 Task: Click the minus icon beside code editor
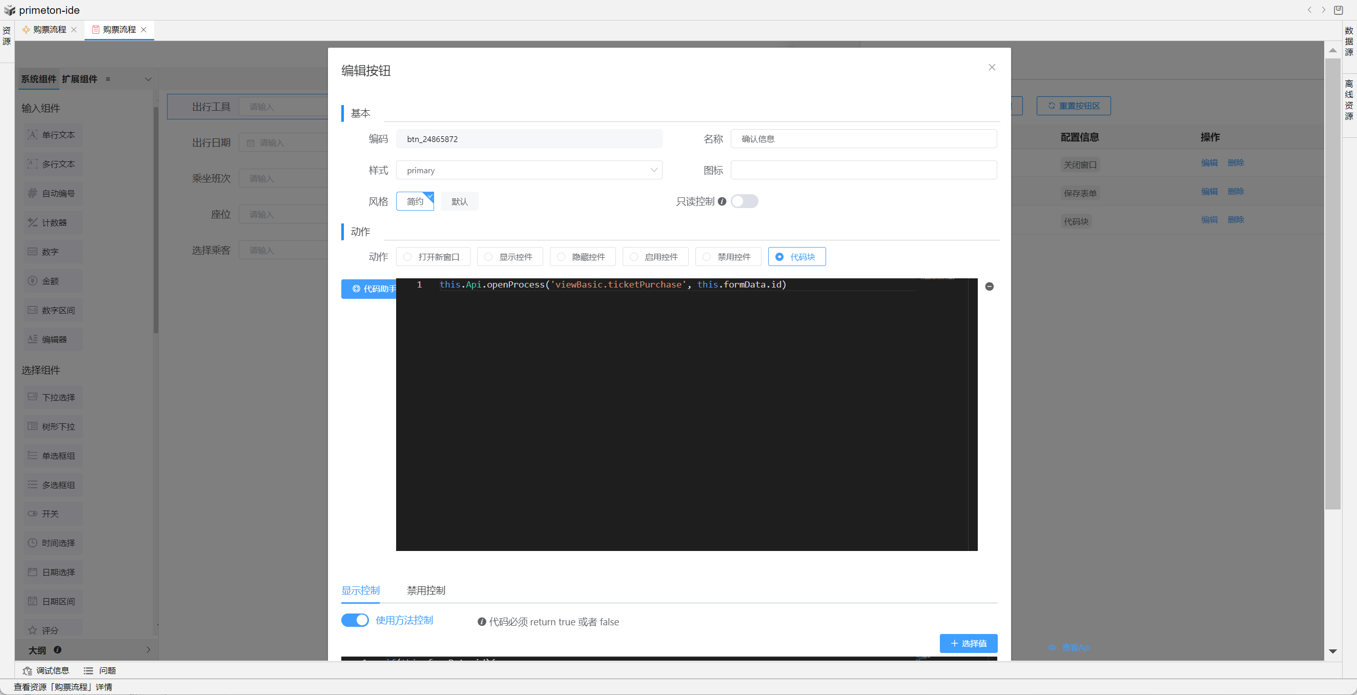coord(989,286)
